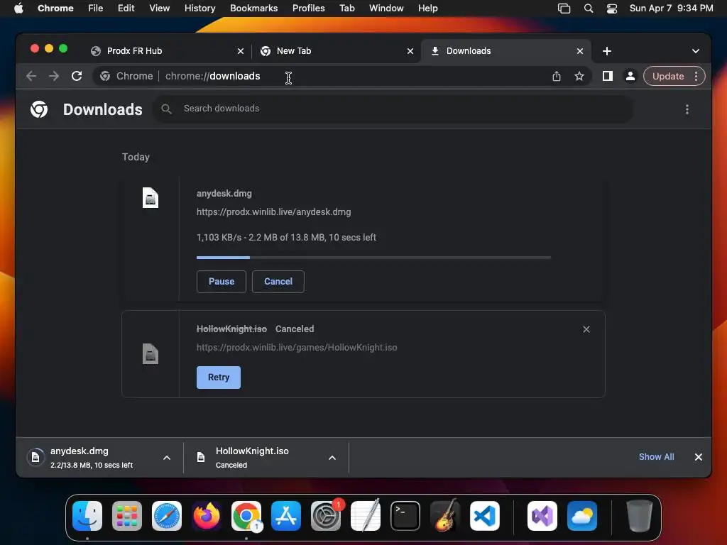Screen dimensions: 727x545
Task: Open a new tab with the plus button
Action: [606, 51]
